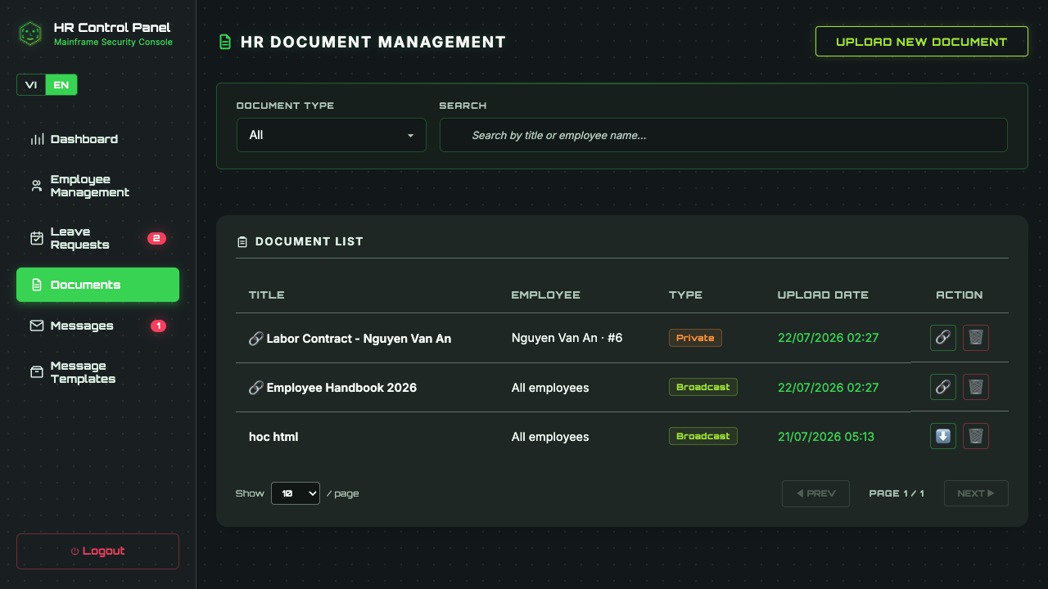Click 'All employees' in hoc html row
This screenshot has height=589, width=1048.
[550, 436]
